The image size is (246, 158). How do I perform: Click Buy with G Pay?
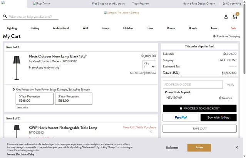[218, 118]
